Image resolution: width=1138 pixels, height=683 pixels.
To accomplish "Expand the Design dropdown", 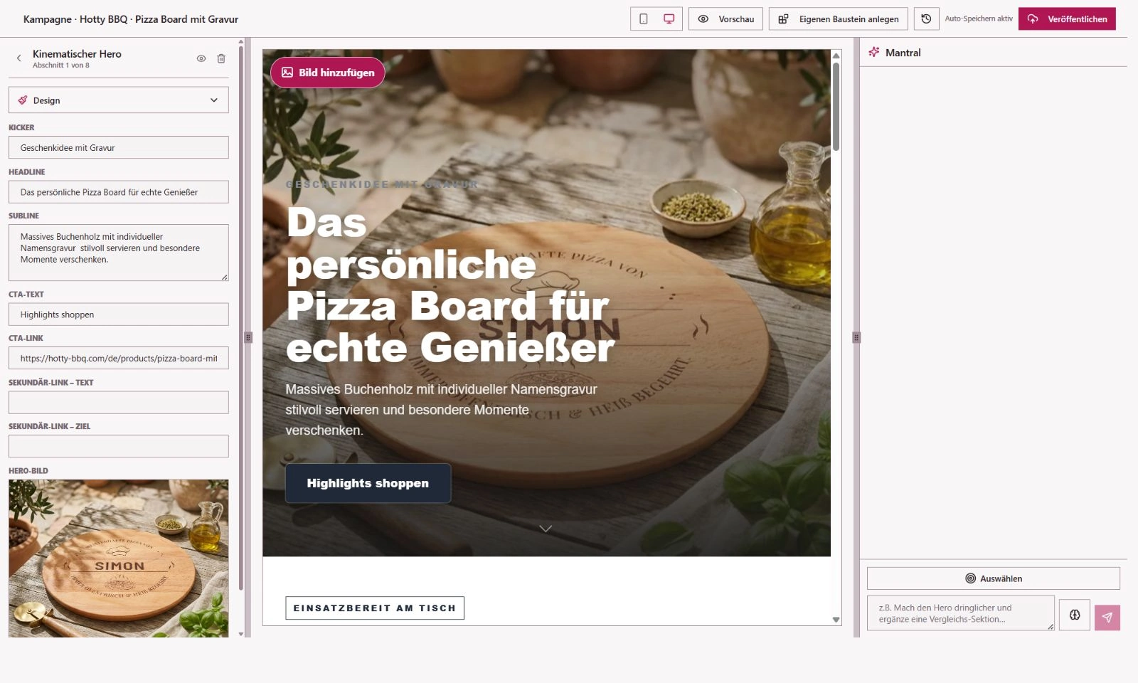I will click(119, 100).
